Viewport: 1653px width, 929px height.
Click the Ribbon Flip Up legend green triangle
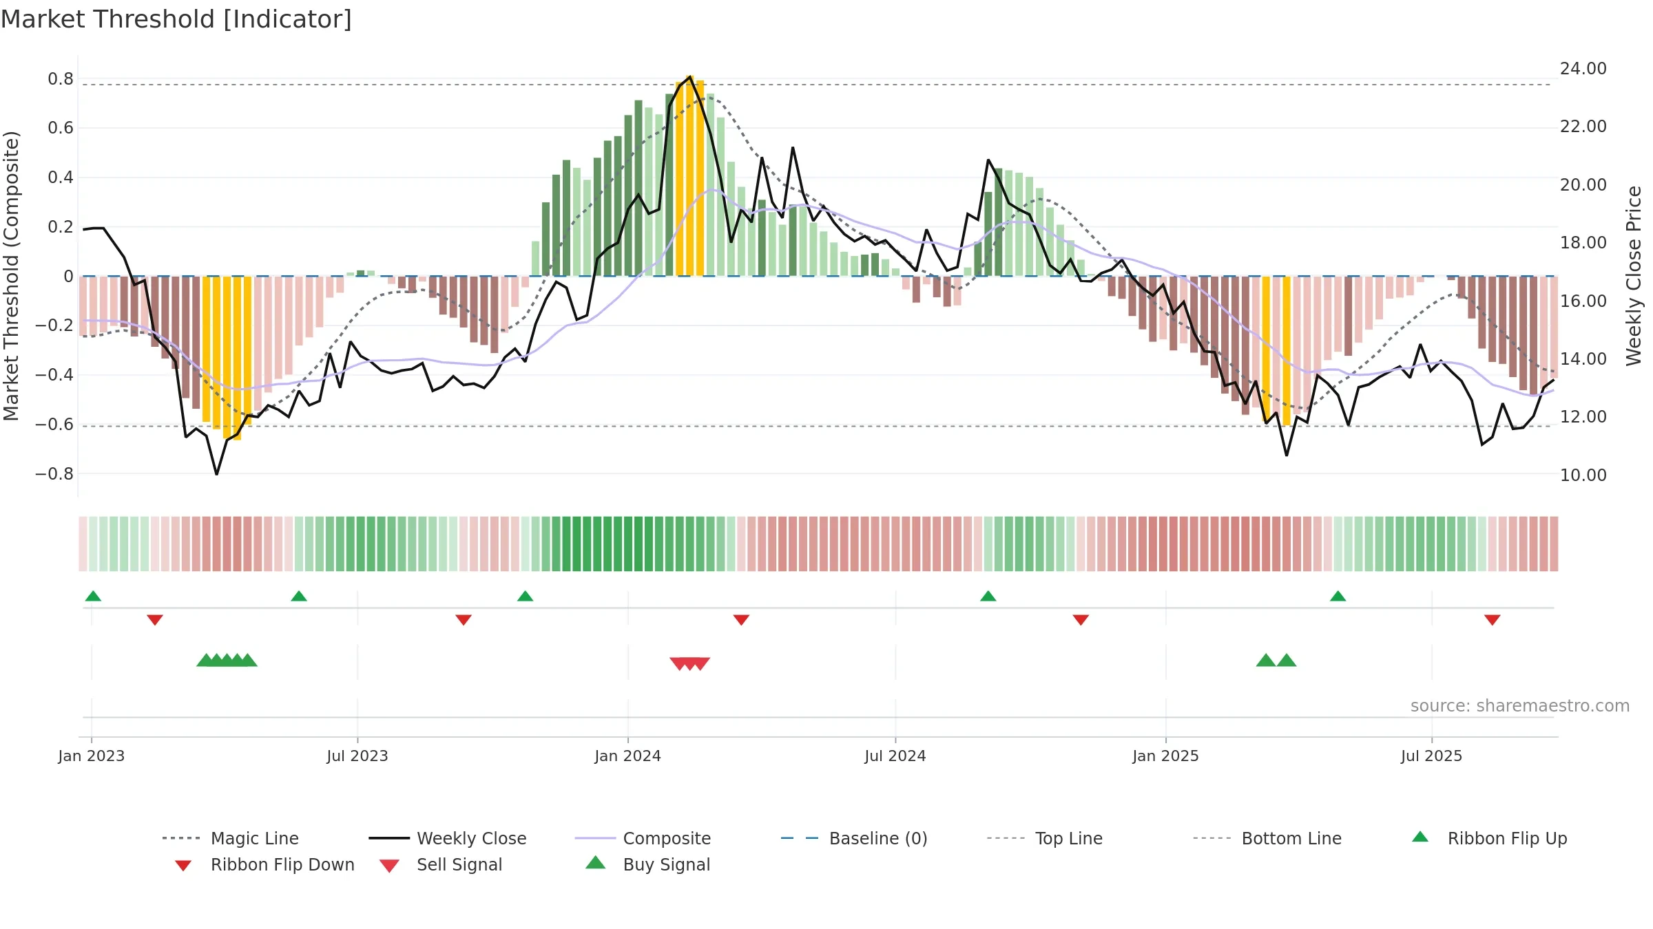coord(1420,837)
